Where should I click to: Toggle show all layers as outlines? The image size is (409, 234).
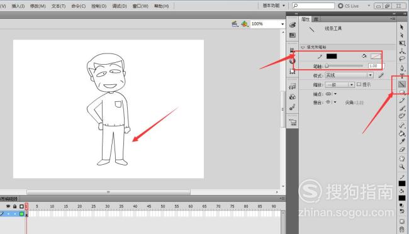pos(21,206)
